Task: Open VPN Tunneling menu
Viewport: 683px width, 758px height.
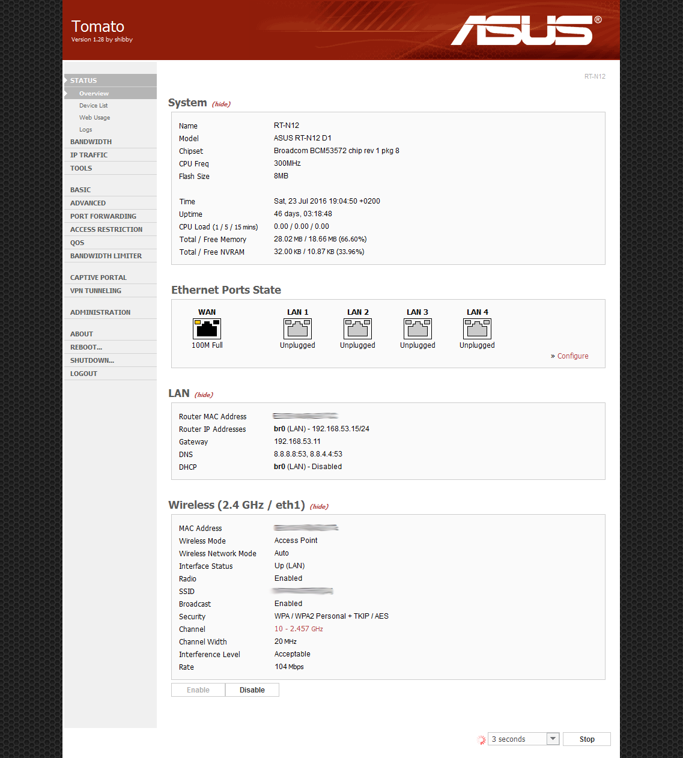Action: tap(111, 291)
